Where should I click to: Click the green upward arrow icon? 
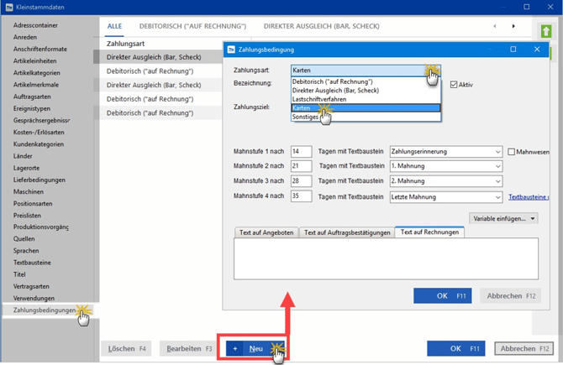[x=545, y=32]
